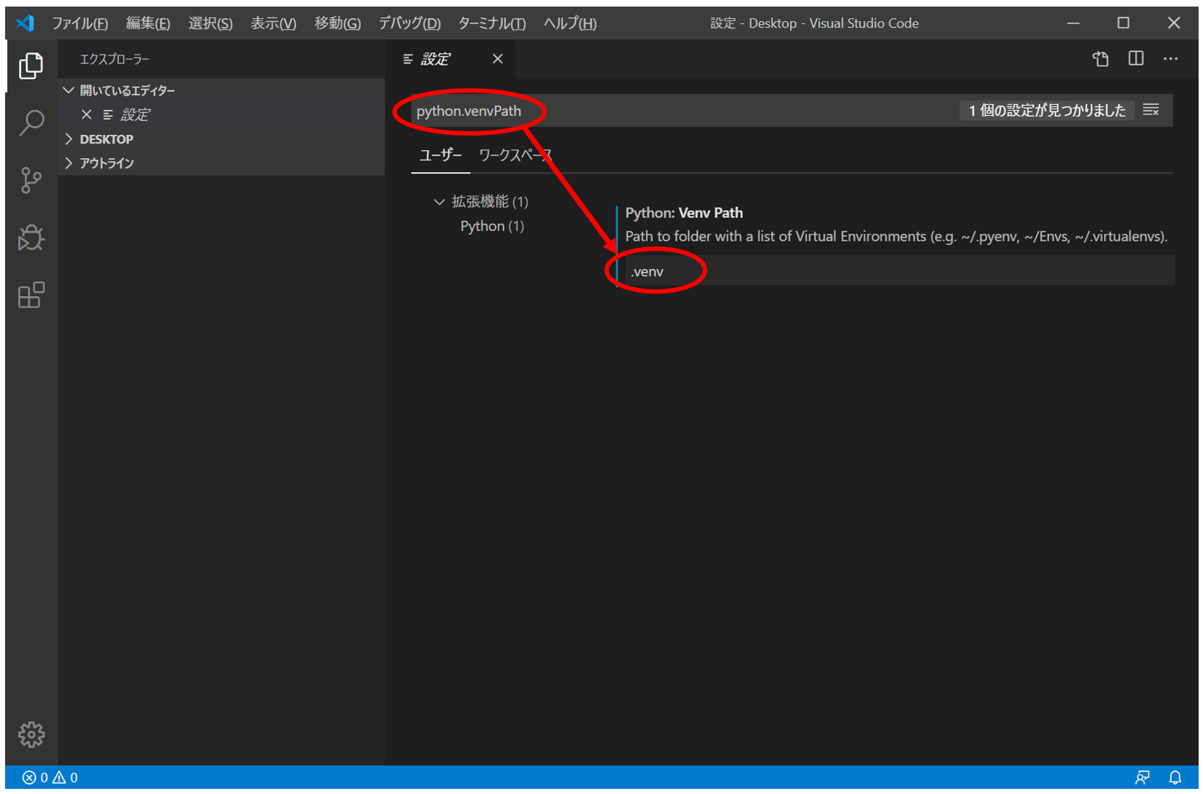
Task: Minimize the Visual Studio Code window
Action: click(x=1073, y=23)
